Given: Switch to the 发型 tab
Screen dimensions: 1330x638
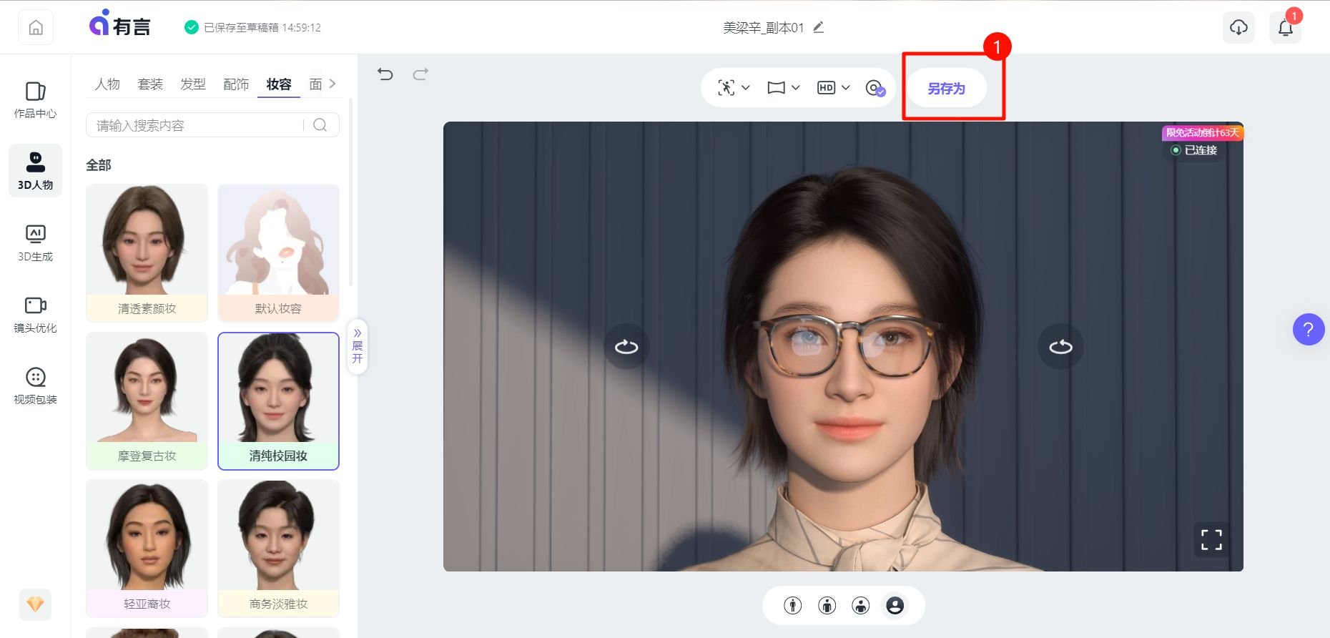Looking at the screenshot, I should tap(193, 84).
